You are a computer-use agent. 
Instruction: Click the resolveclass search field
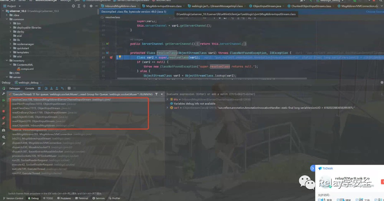click(x=135, y=17)
